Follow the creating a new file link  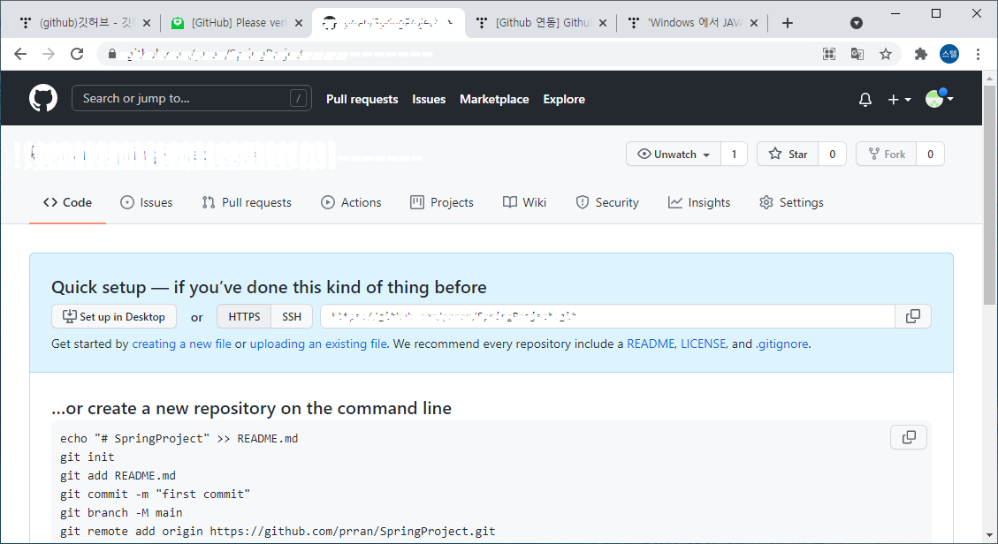tap(181, 344)
